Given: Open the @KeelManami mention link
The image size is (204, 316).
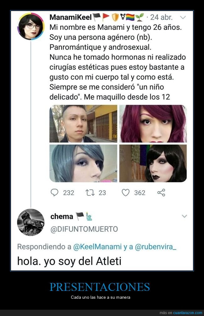Looking at the screenshot, I should click(x=97, y=247).
